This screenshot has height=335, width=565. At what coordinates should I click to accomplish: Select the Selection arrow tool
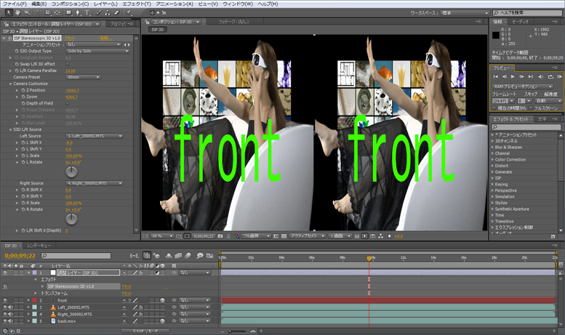pos(9,12)
